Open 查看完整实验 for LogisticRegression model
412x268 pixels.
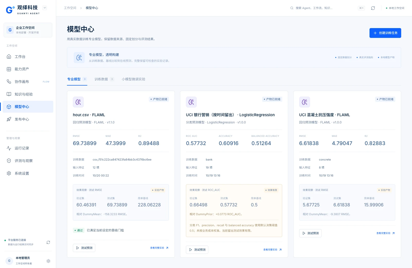click(x=272, y=250)
